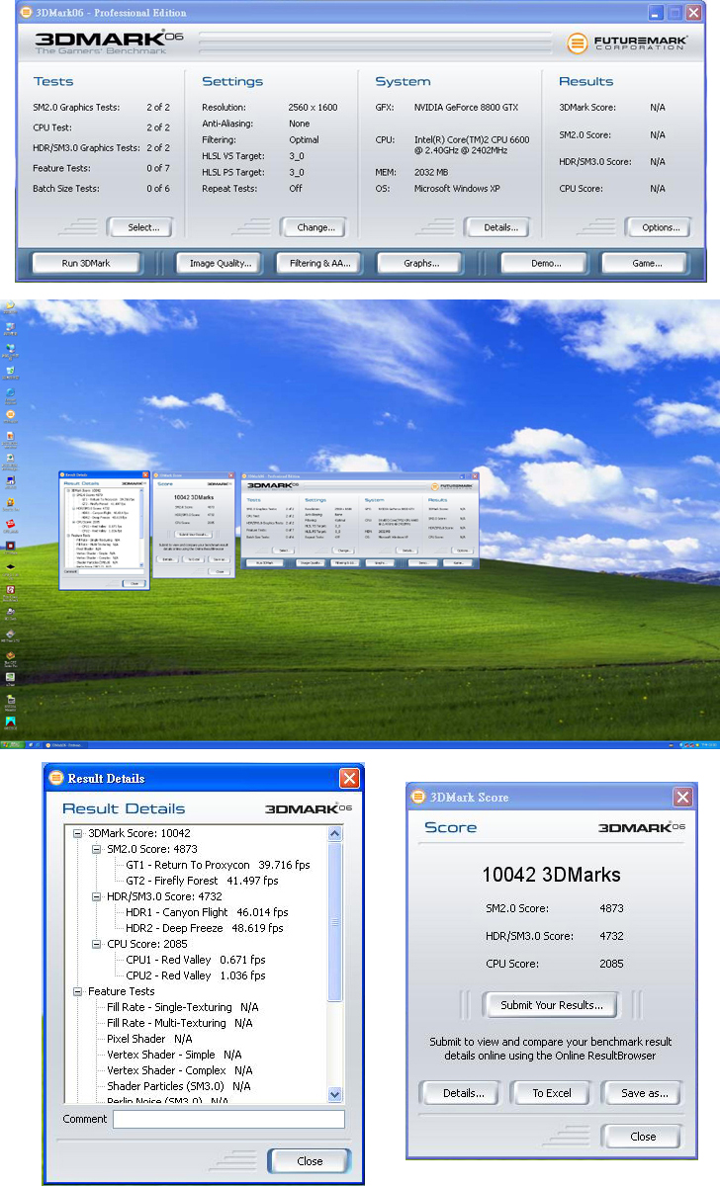720x1186 pixels.
Task: Select HDR2 - Deep Freeze row in large tree
Action: pyautogui.click(x=204, y=928)
